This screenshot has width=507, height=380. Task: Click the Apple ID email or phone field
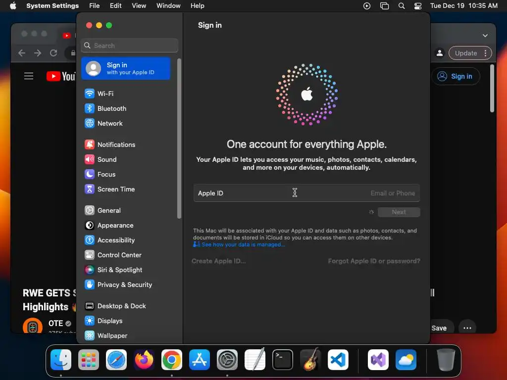tap(306, 193)
